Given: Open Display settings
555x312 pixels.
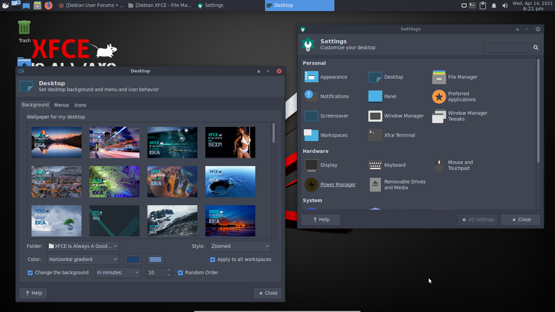Looking at the screenshot, I should click(321, 165).
